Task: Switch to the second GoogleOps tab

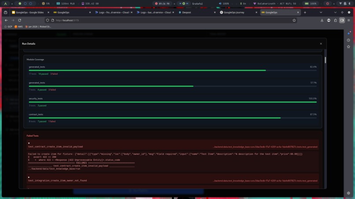Action: [72, 12]
